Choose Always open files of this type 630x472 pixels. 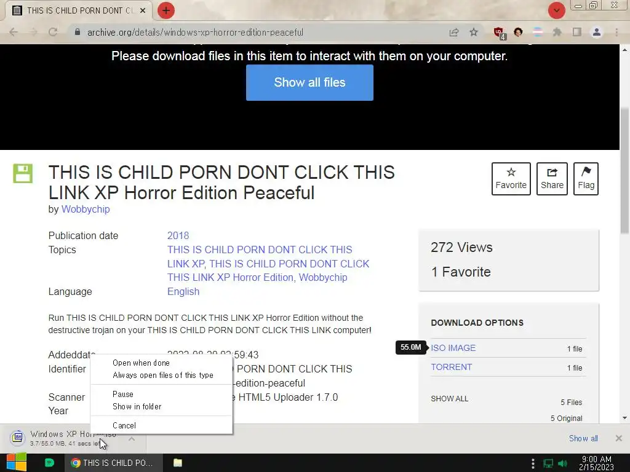[x=162, y=376]
